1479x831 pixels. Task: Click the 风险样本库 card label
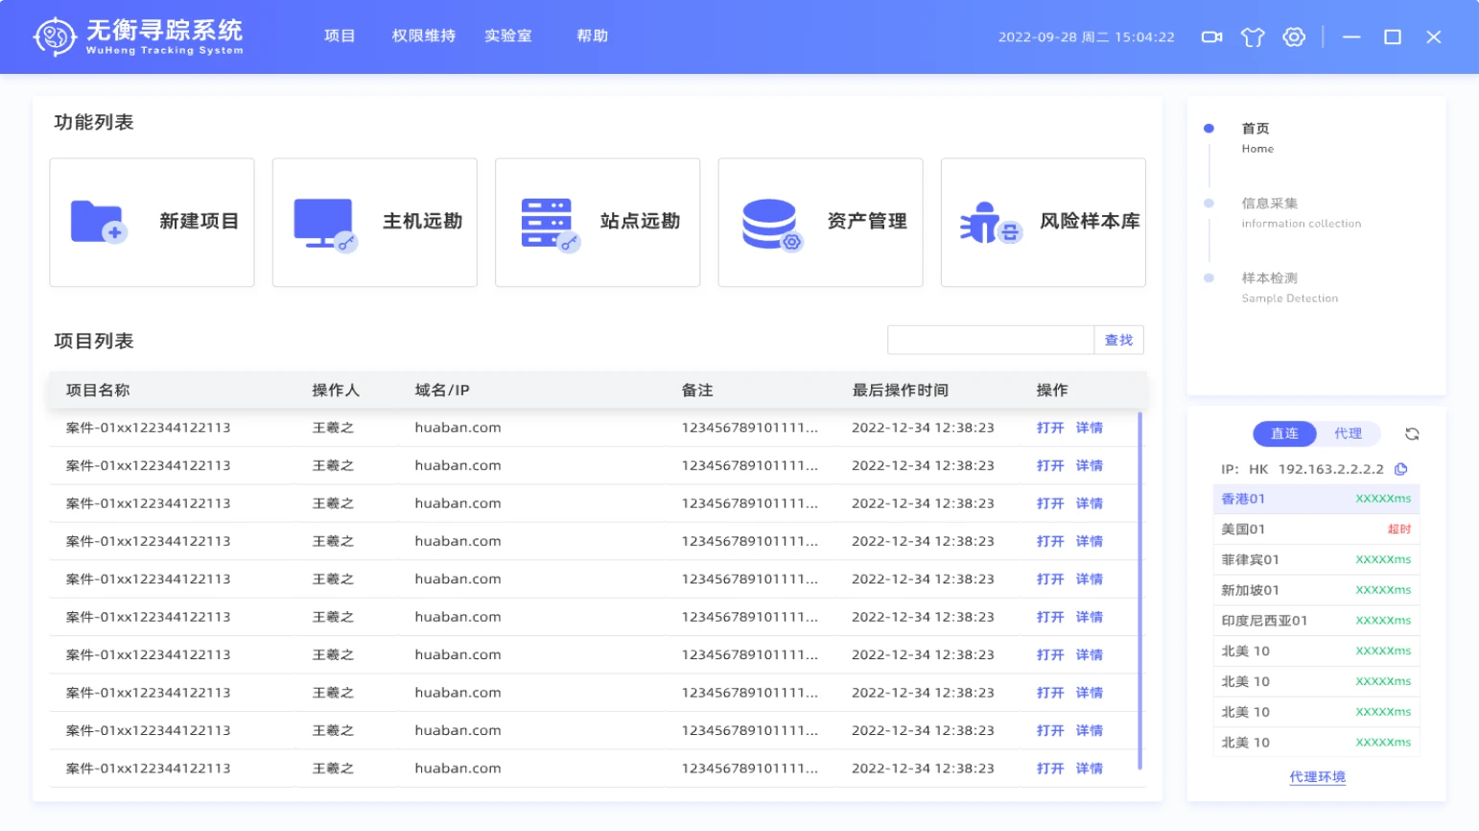click(x=1091, y=222)
